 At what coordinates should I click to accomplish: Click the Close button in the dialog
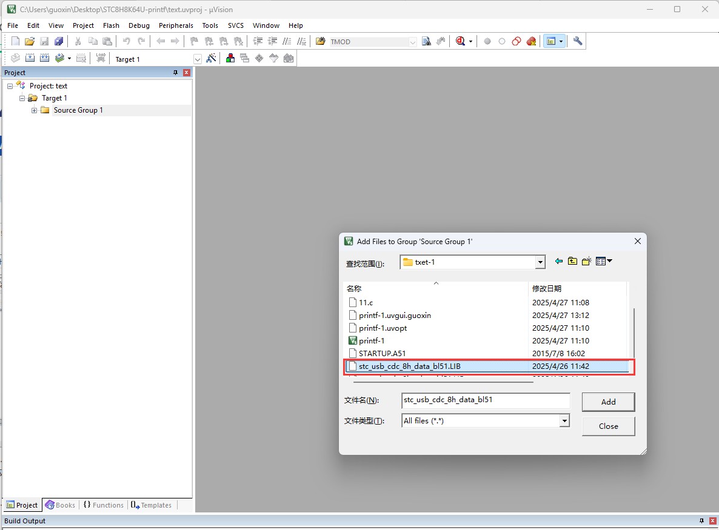click(x=609, y=426)
